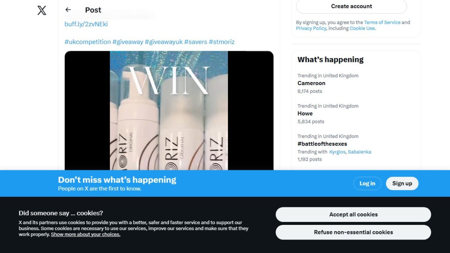
Task: Go back using the arrow icon
Action: pyautogui.click(x=68, y=10)
